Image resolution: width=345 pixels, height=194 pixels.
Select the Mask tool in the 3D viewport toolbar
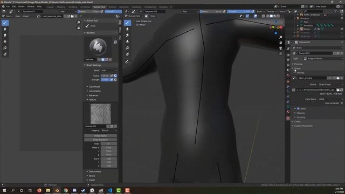[x=127, y=54]
